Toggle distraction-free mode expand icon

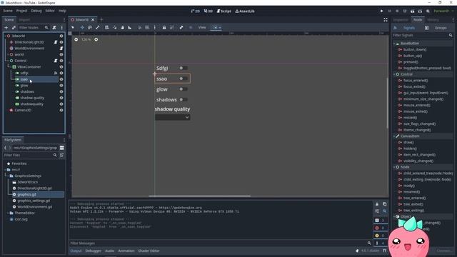tap(386, 19)
